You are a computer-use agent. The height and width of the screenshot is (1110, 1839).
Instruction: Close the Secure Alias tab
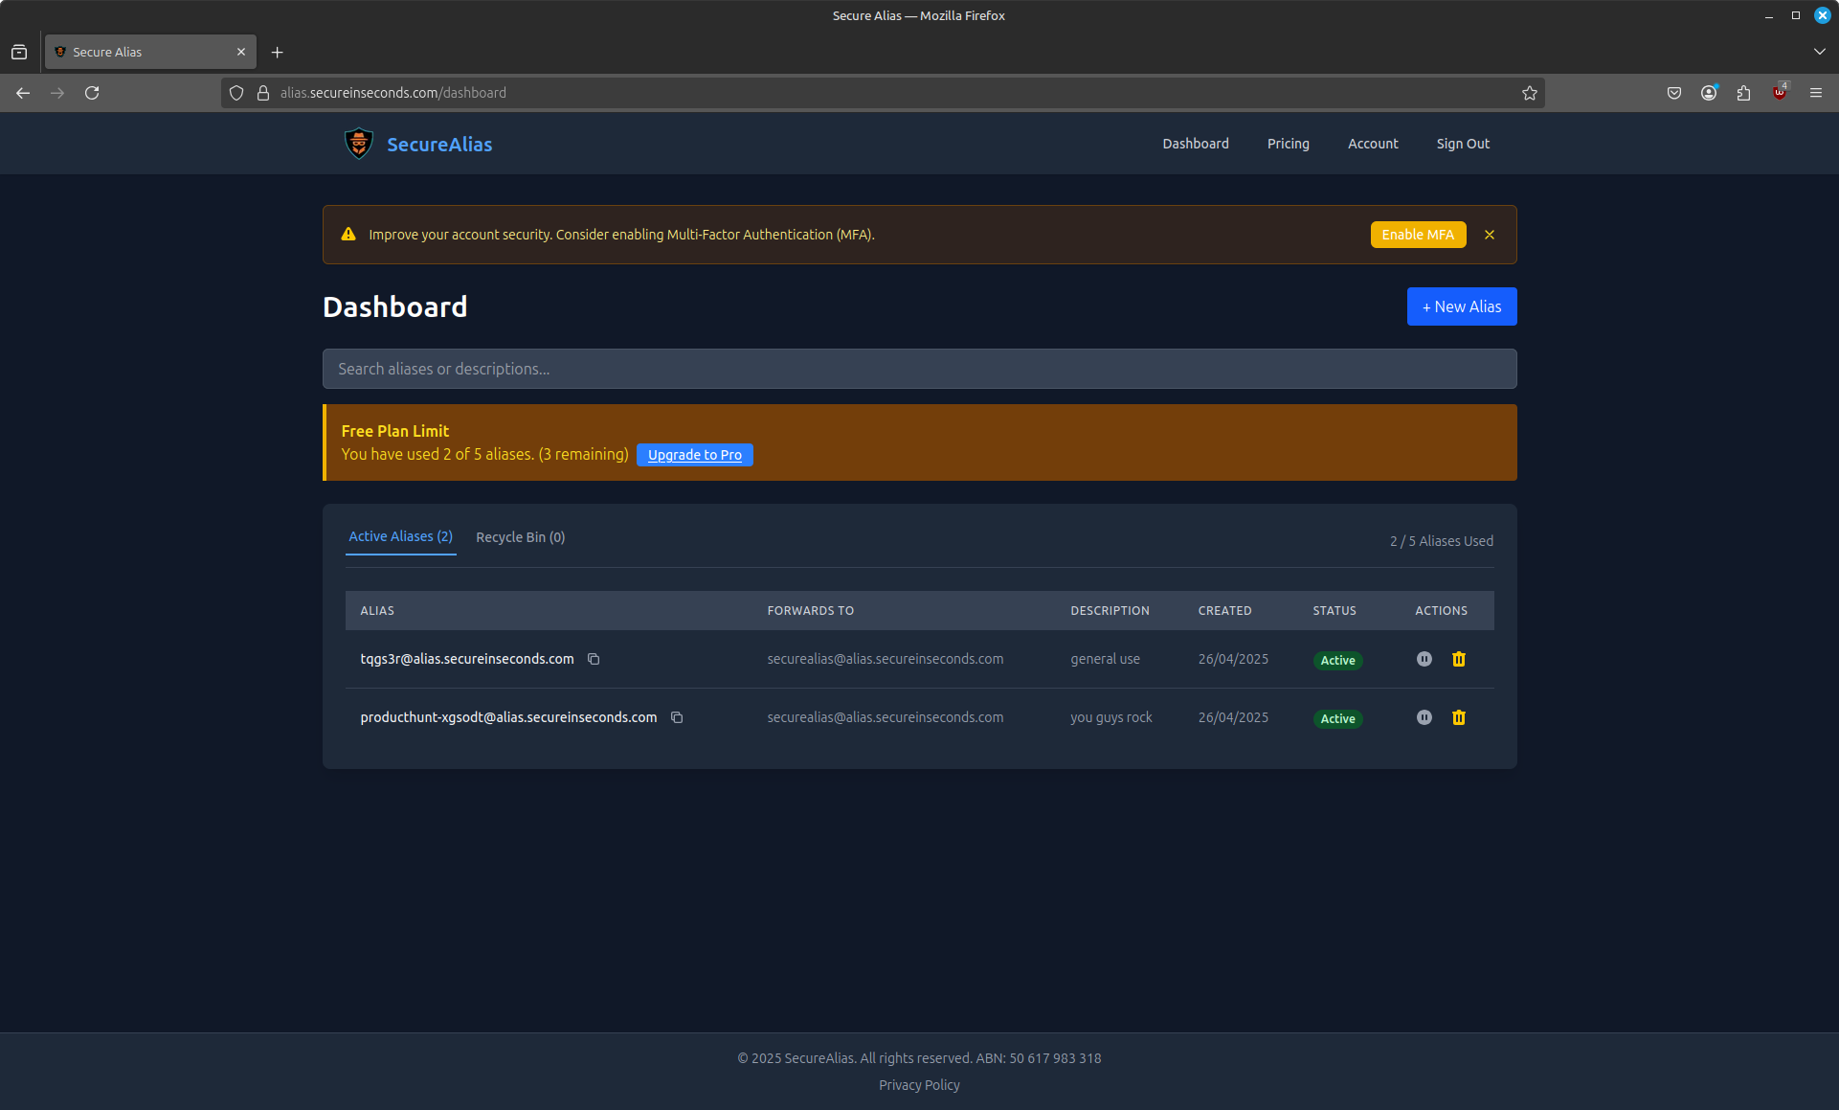(241, 52)
